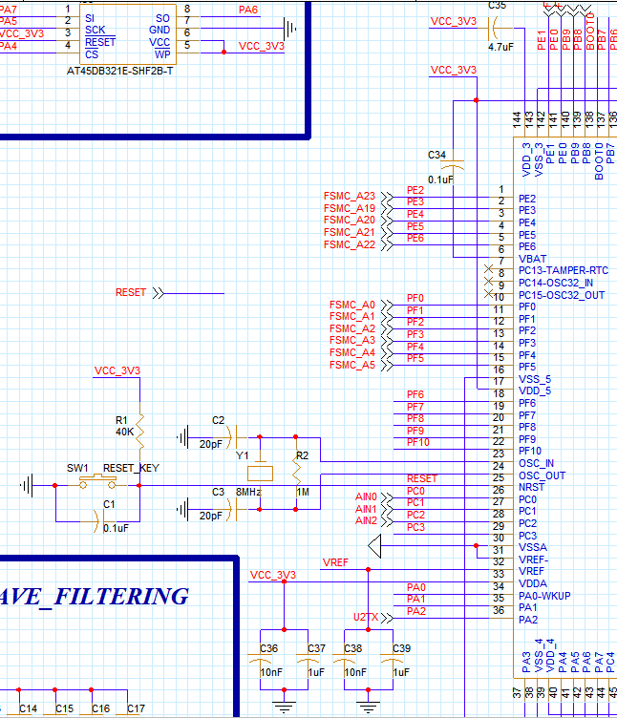The width and height of the screenshot is (617, 718).
Task: Select the FSMC_A22 port label
Action: [x=350, y=245]
